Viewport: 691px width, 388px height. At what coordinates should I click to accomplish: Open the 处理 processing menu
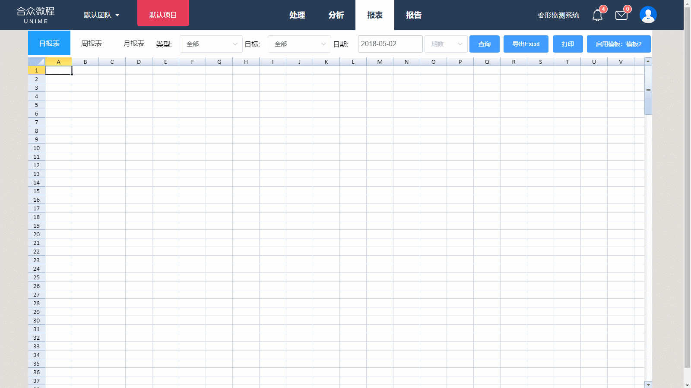point(297,15)
